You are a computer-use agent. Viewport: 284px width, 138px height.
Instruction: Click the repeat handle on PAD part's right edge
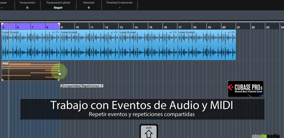(x=58, y=71)
